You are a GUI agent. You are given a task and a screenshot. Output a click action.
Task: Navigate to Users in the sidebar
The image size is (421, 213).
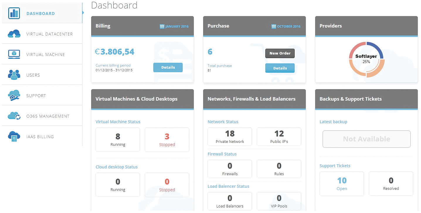(42, 75)
